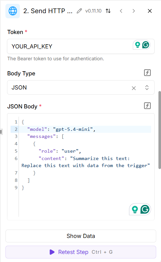This screenshot has height=262, width=161.
Task: Click the "messages" key in editor
Action: point(41,137)
